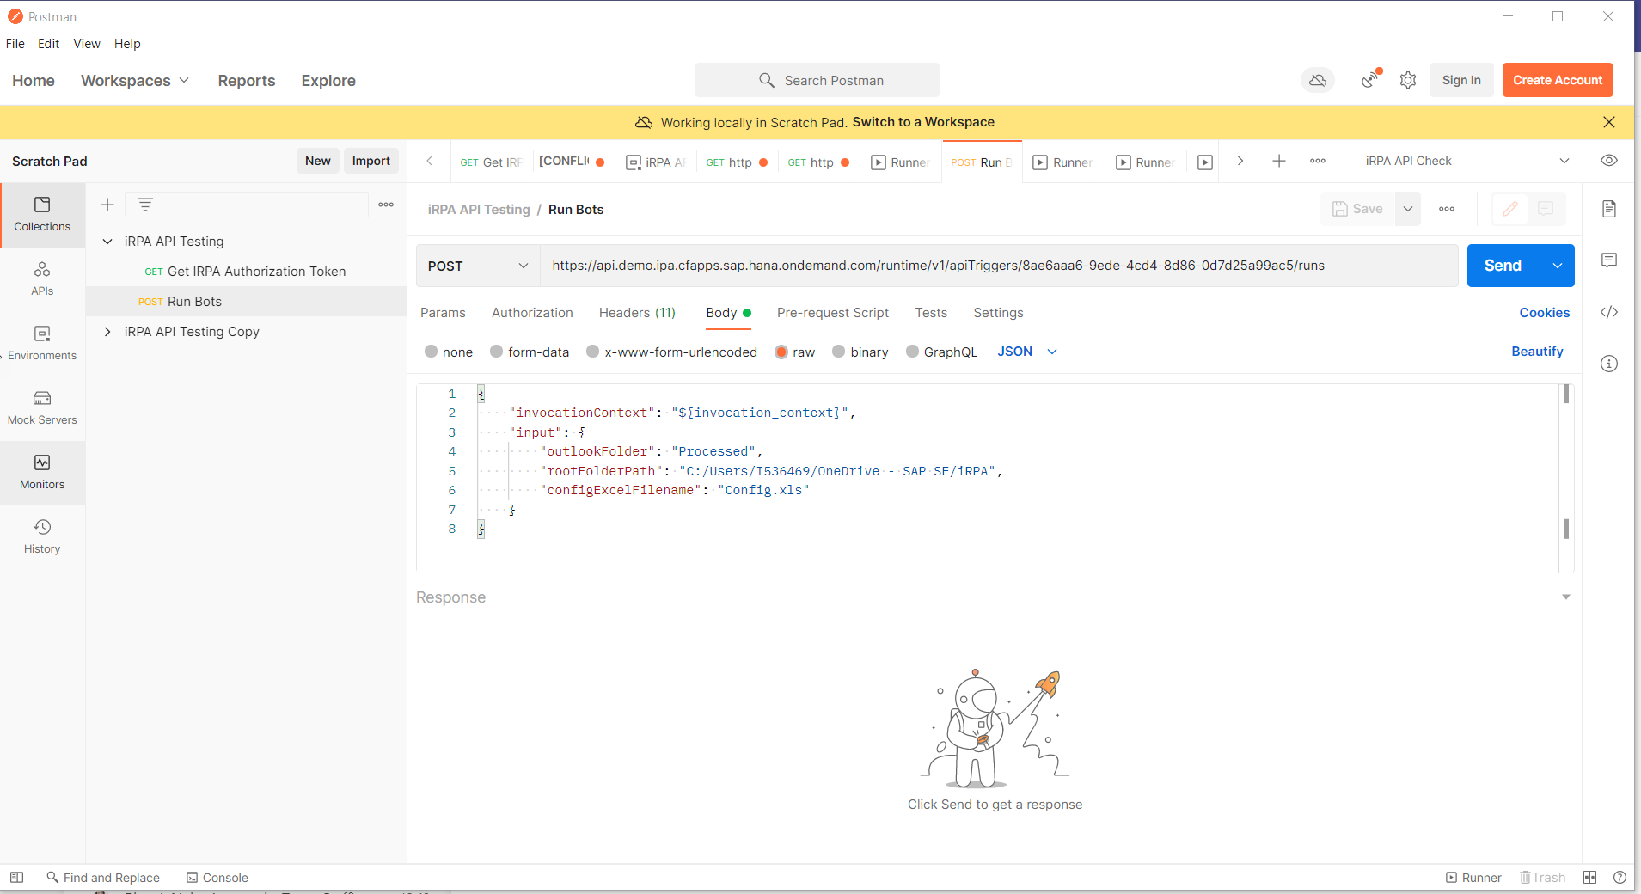The image size is (1641, 894).
Task: Open the Cookies link
Action: 1544,313
